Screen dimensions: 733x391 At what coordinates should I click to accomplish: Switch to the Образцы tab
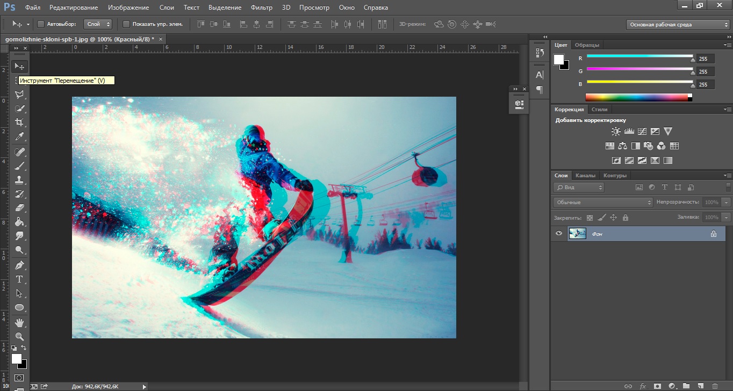(x=587, y=45)
